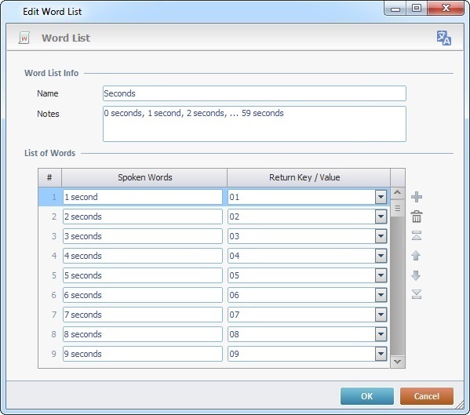Confirm changes with the OK button
The width and height of the screenshot is (470, 415).
367,396
